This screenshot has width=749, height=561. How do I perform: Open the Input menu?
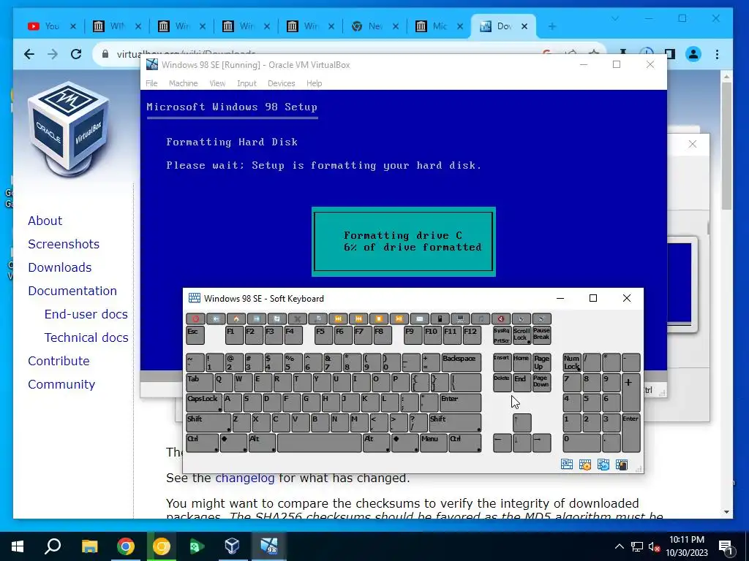246,83
